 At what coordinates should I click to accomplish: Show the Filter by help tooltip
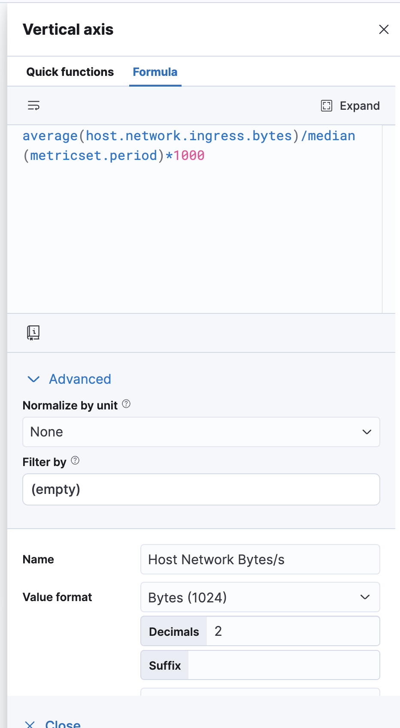[75, 460]
